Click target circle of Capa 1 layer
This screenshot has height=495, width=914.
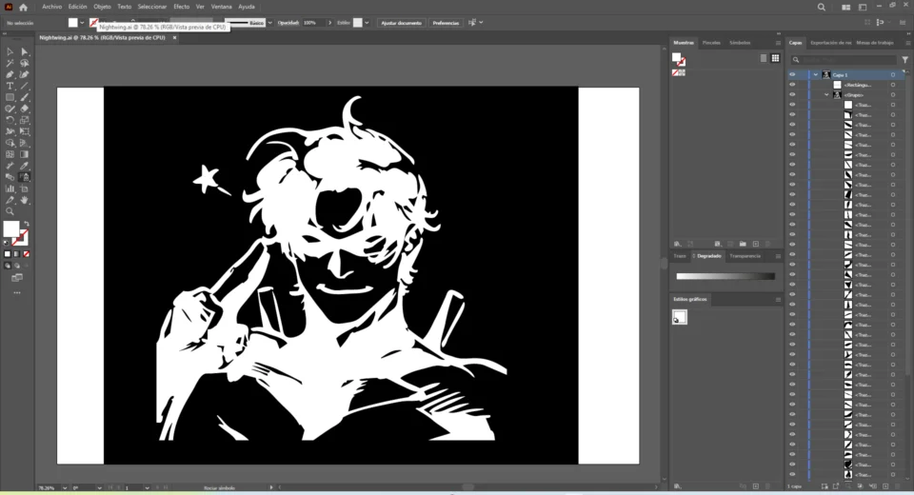[x=892, y=74]
